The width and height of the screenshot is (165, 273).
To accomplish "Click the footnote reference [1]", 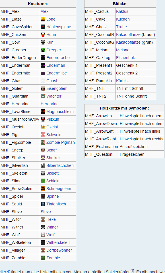I will [x=132, y=271].
